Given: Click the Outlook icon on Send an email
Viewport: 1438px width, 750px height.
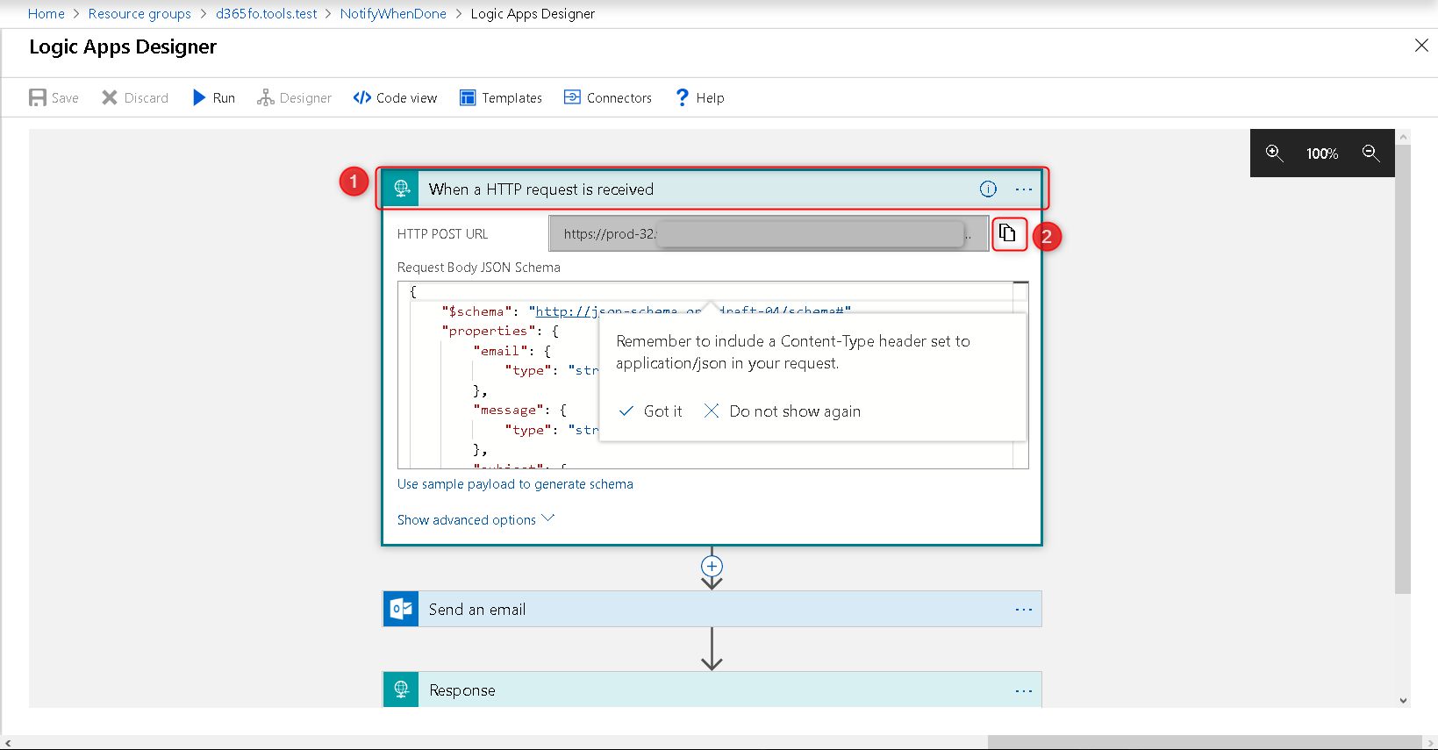Looking at the screenshot, I should (402, 609).
